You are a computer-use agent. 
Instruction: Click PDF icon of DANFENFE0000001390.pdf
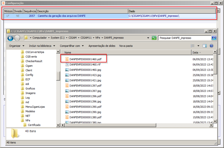coord(67,107)
